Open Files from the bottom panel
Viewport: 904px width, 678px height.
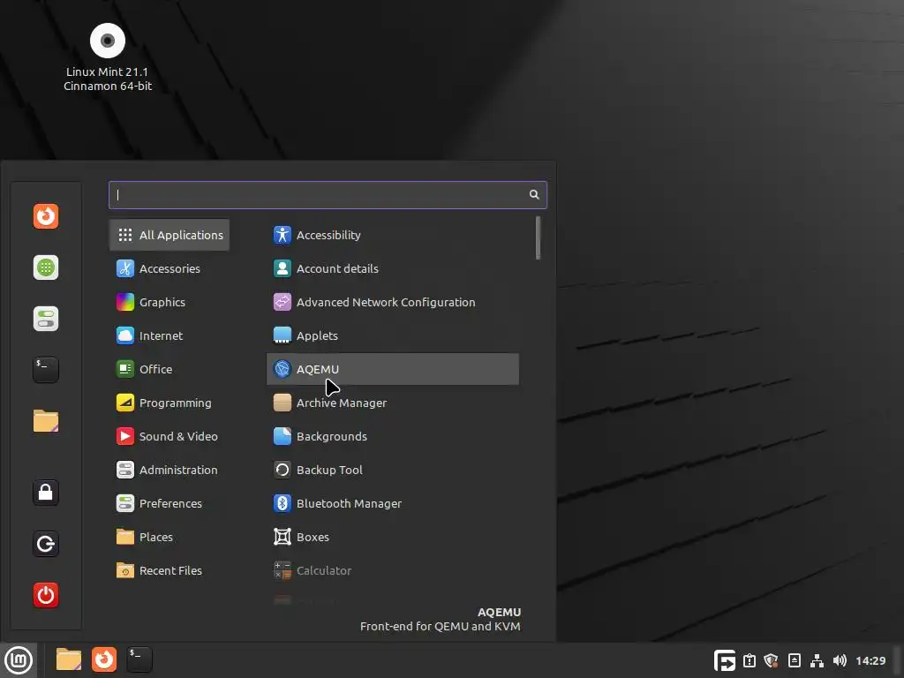(x=69, y=659)
